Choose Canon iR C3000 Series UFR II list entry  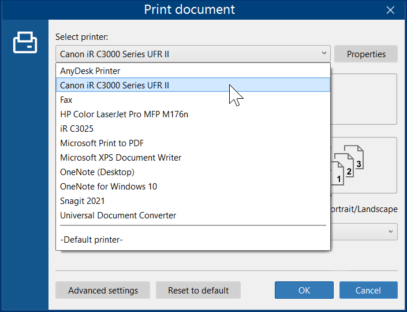tap(193, 85)
